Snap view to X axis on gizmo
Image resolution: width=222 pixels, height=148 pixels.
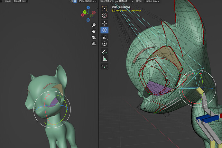[83, 15]
